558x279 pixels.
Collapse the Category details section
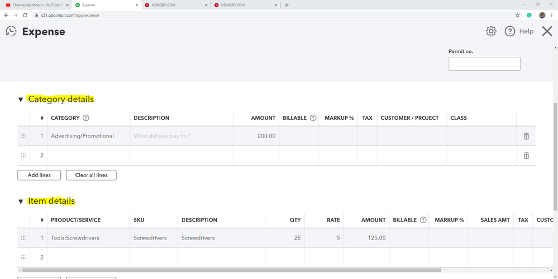[x=21, y=99]
